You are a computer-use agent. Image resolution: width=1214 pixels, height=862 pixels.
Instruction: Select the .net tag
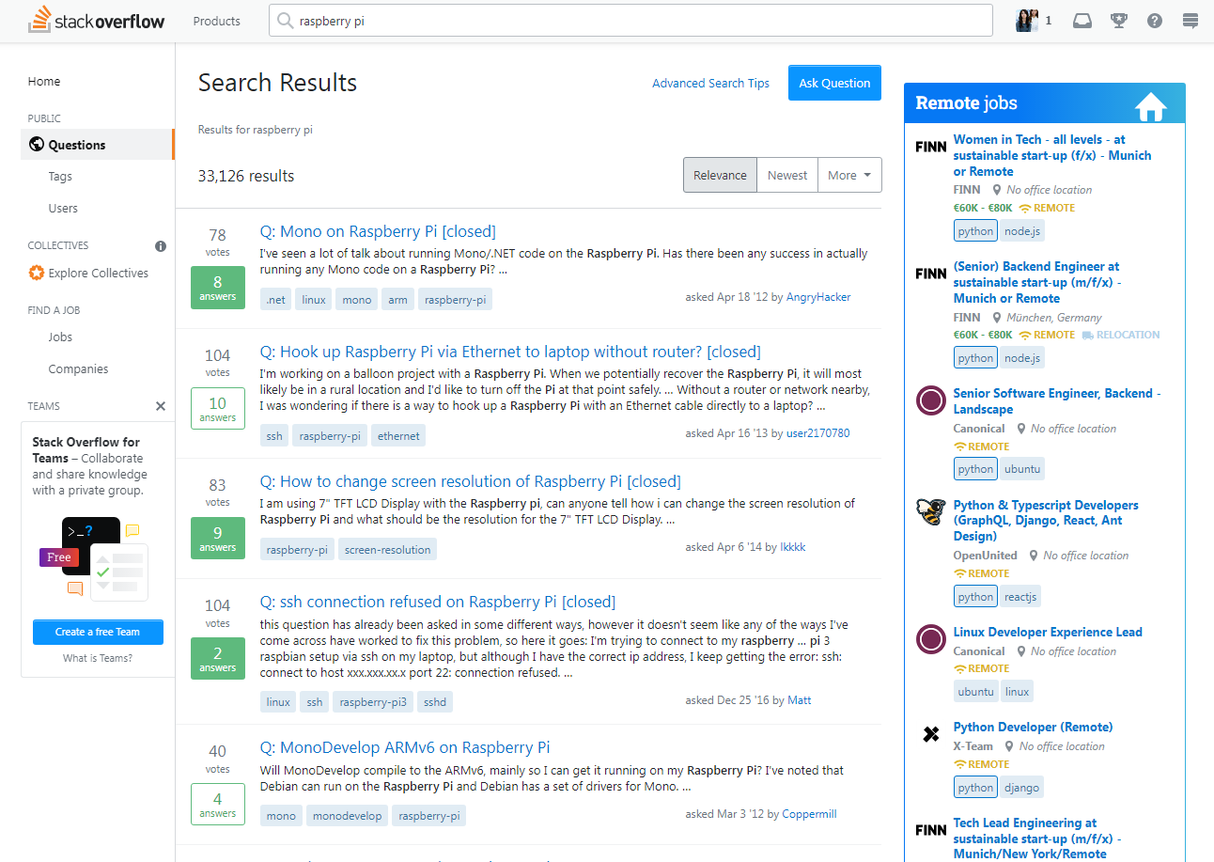click(275, 300)
